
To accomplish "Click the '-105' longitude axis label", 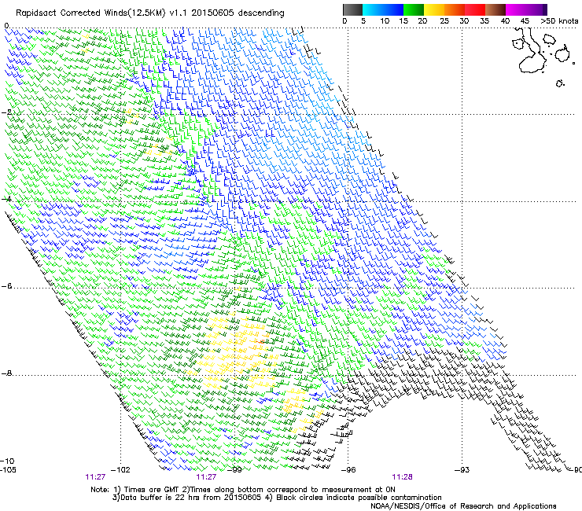I will coord(9,470).
